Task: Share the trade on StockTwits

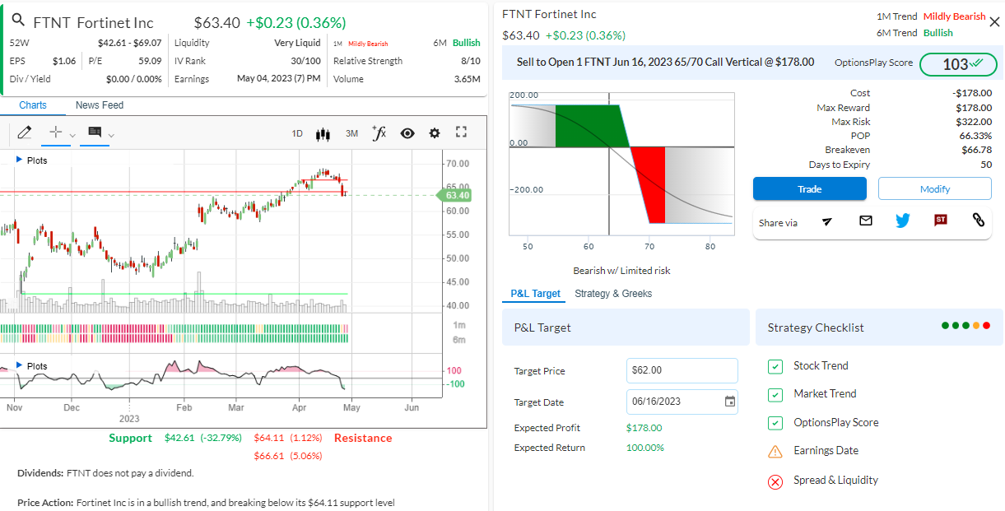Action: tap(941, 221)
